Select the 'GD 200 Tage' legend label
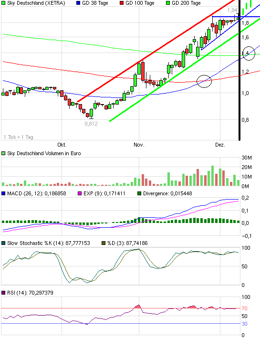260x339 pixels. 186,3
